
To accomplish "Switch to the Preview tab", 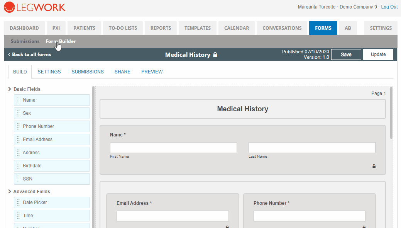I will coord(152,72).
